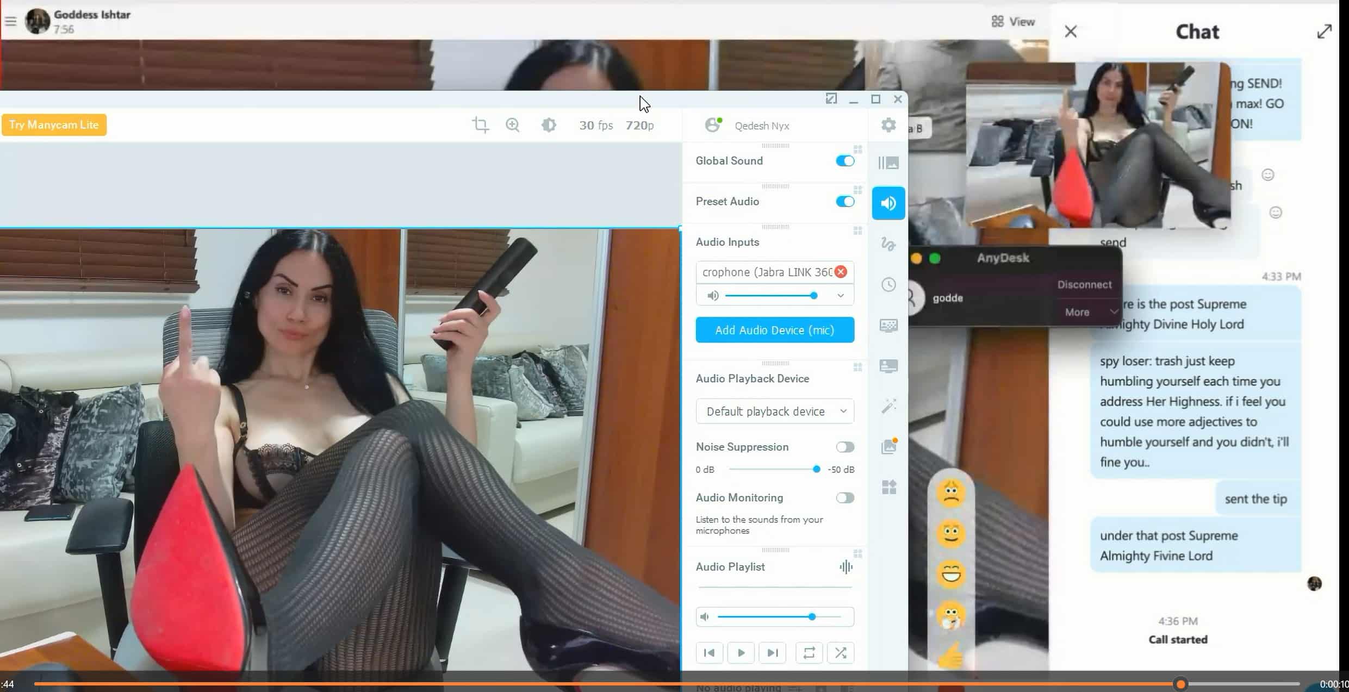Image resolution: width=1349 pixels, height=692 pixels.
Task: Click the Qedesh Nyx username
Action: point(762,126)
